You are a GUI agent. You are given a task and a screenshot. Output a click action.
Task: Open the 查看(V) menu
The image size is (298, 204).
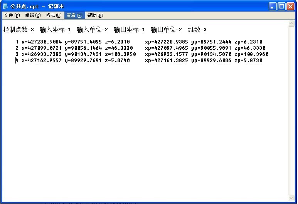tap(74, 15)
